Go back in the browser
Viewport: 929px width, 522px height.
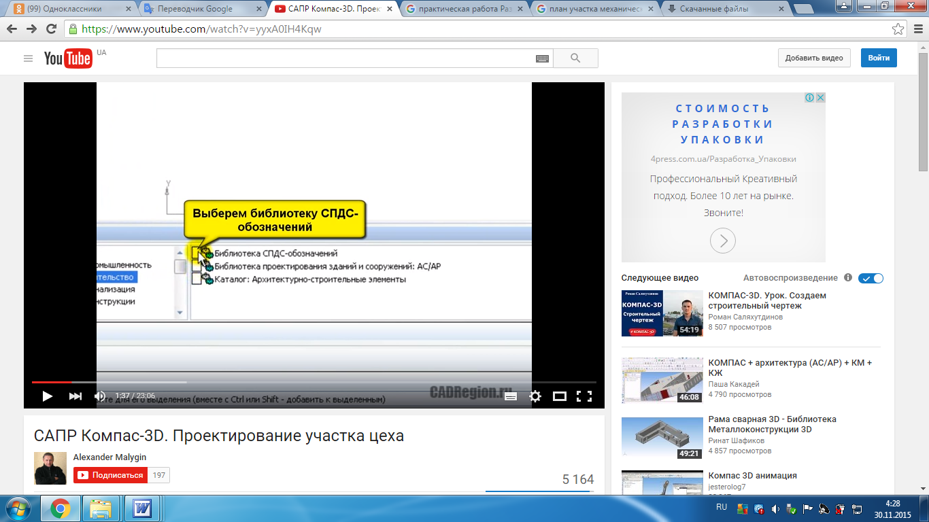[x=12, y=29]
